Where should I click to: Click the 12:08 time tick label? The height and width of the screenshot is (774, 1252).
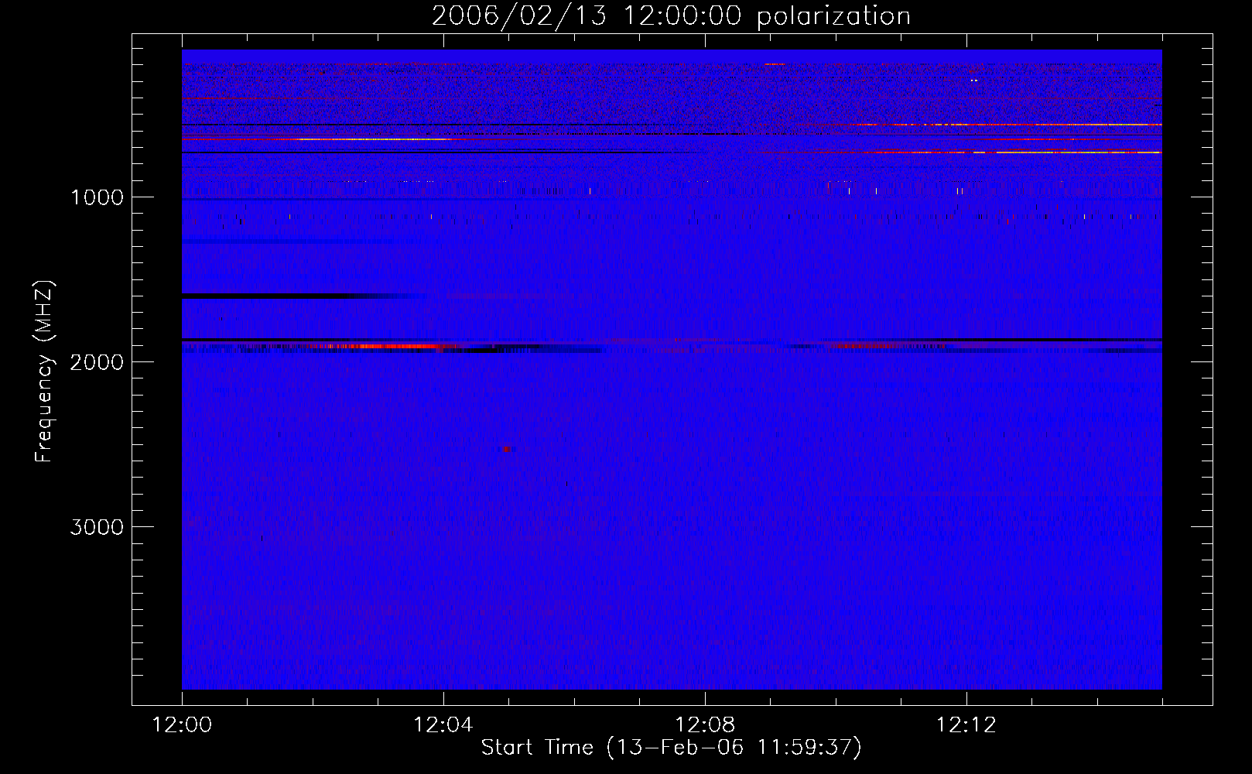click(705, 725)
